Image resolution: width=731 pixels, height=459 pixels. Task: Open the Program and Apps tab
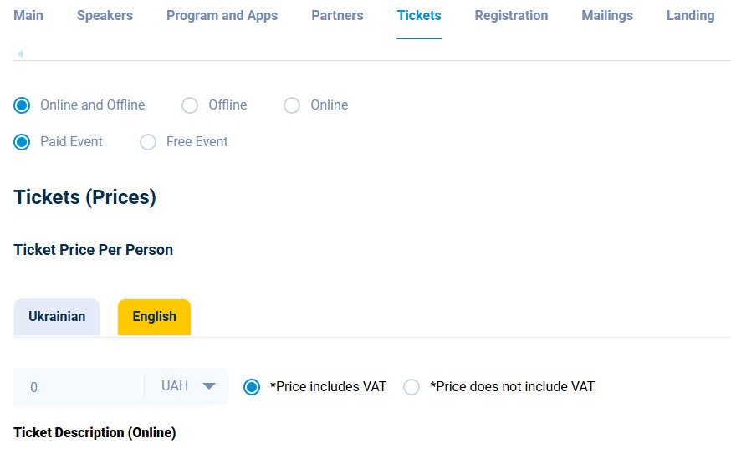(222, 16)
